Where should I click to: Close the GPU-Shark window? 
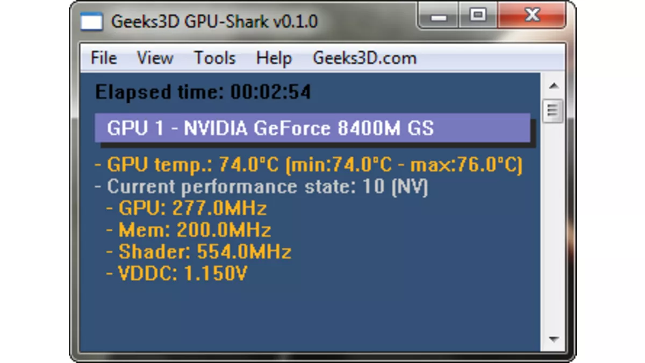coord(531,16)
